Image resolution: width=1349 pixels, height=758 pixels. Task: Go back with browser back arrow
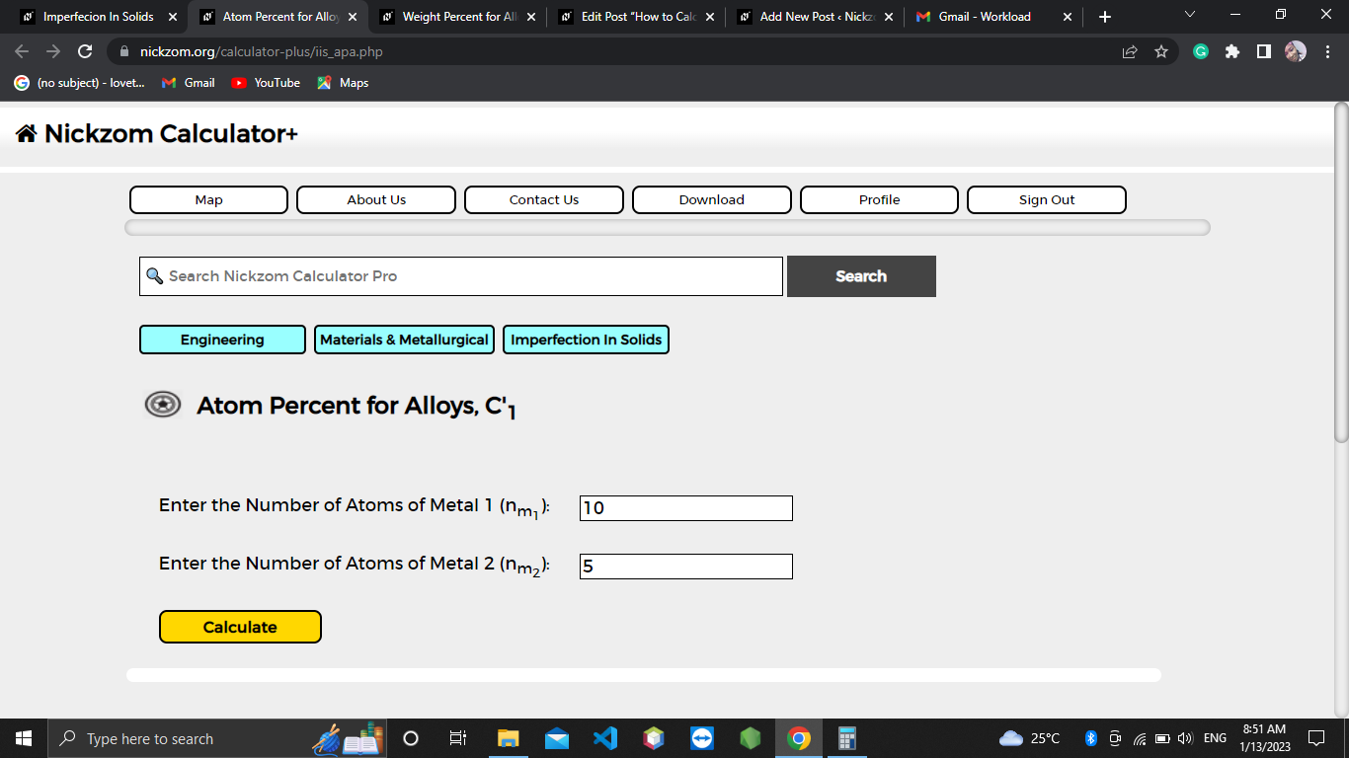[23, 51]
